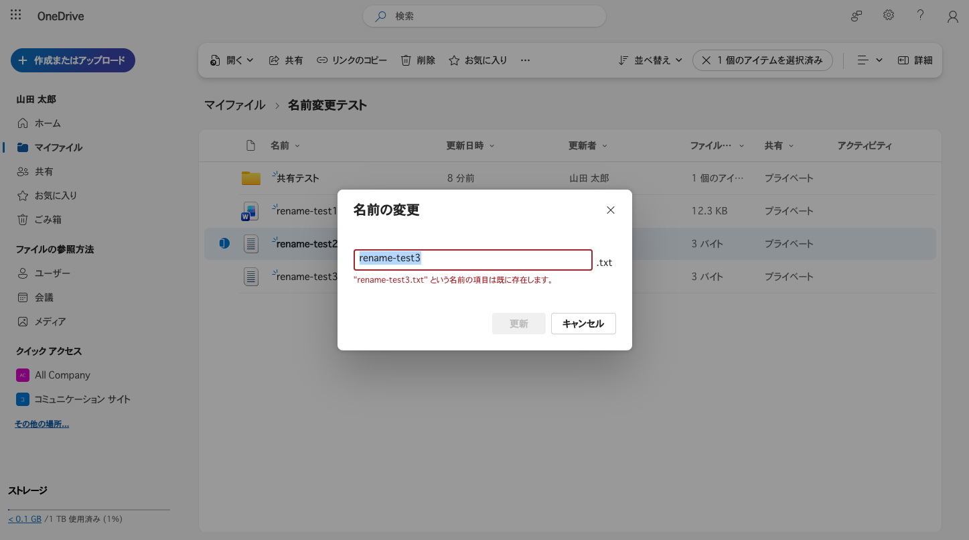Open 更新日時 column header dropdown
The height and width of the screenshot is (540, 969).
pos(470,145)
